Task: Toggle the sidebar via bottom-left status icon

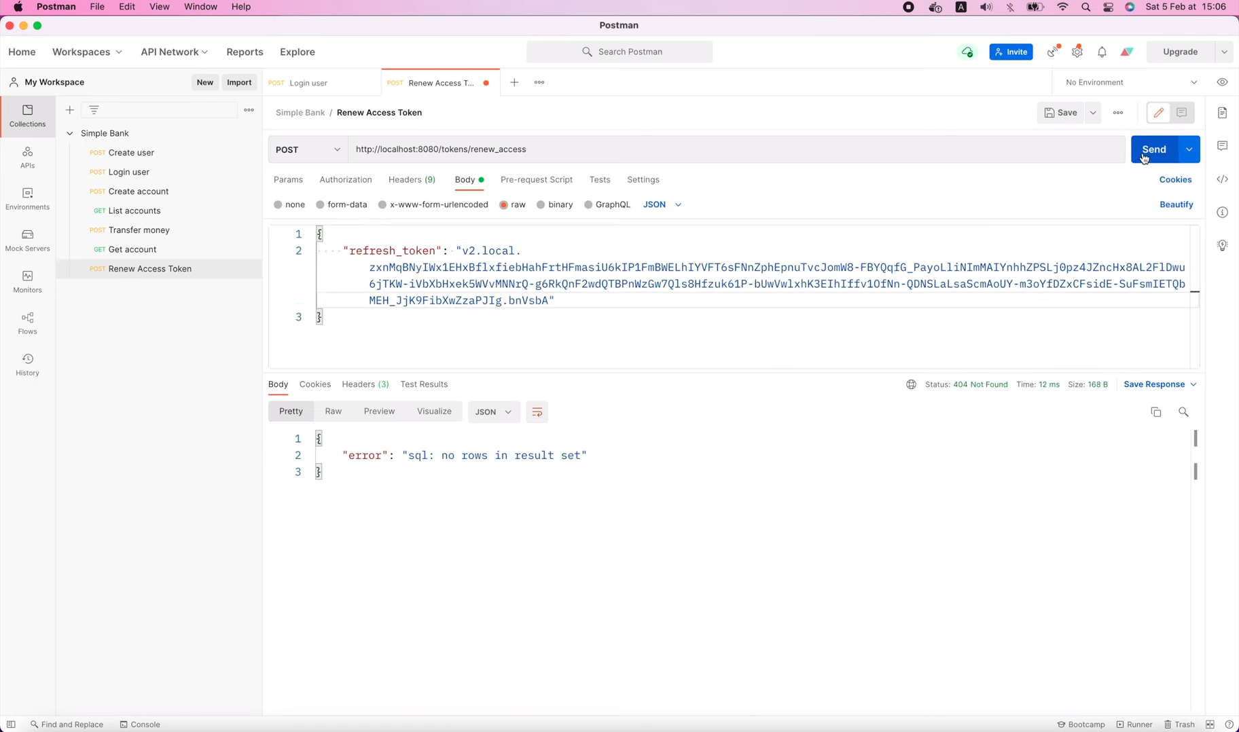Action: [11, 725]
